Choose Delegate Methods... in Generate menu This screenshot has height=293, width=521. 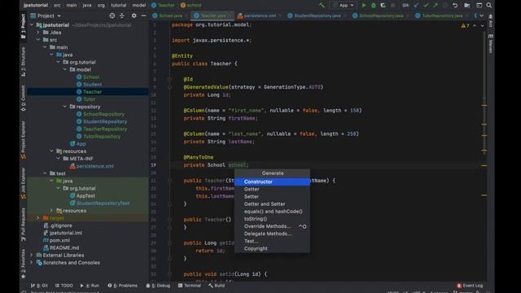[x=272, y=234]
